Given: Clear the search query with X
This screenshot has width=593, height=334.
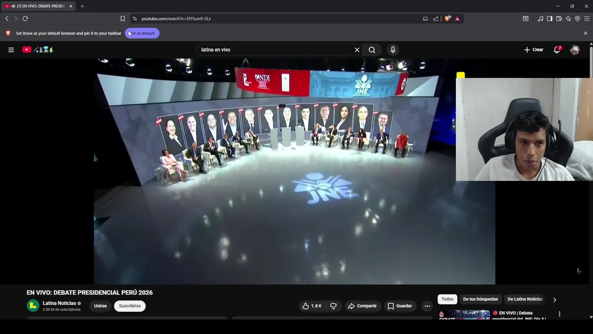Looking at the screenshot, I should point(357,50).
